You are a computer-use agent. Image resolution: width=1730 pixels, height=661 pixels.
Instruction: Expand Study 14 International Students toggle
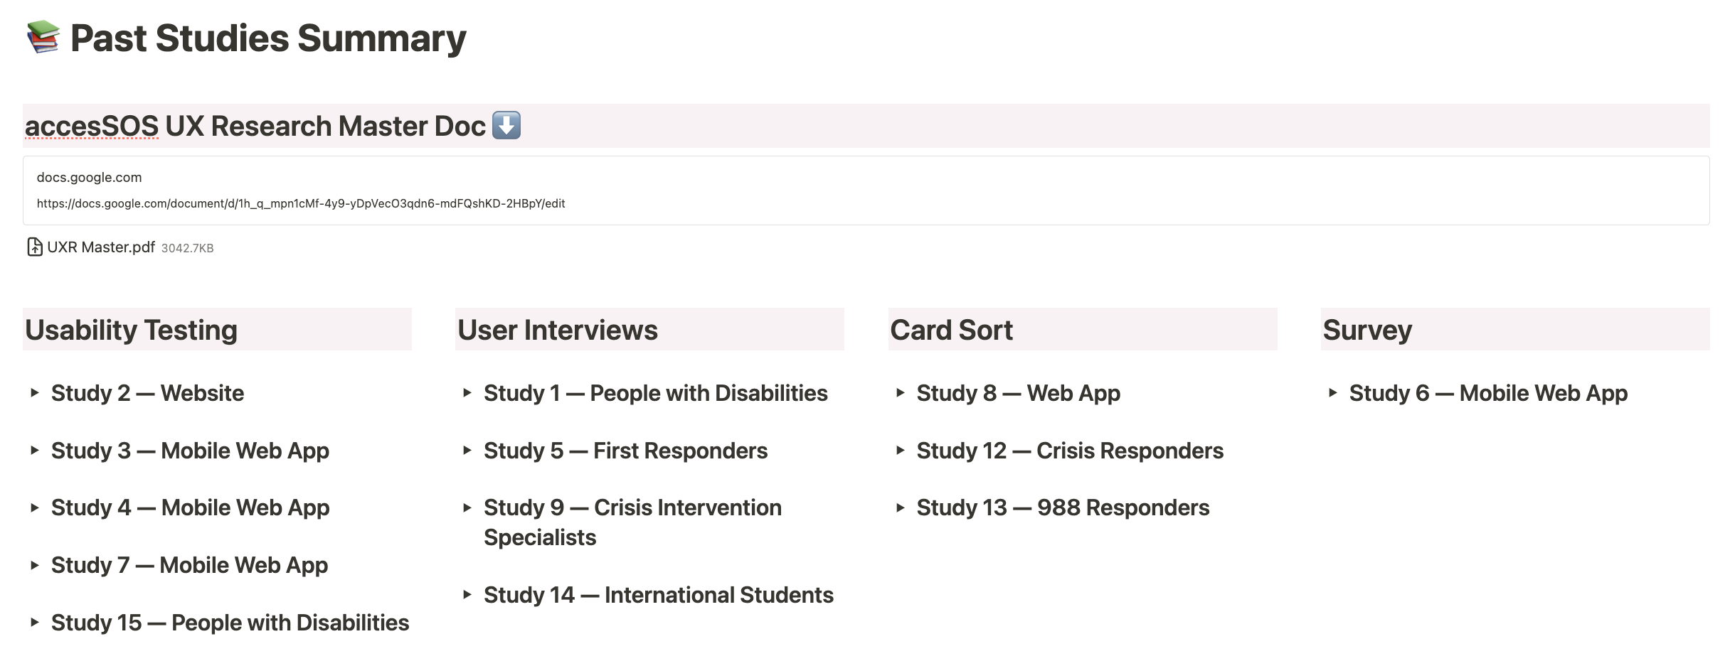467,594
